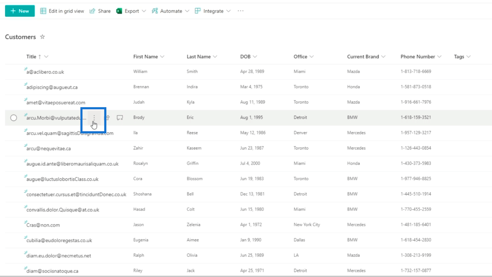Click phone number 1-770-455-2559
The height and width of the screenshot is (277, 492).
(x=416, y=209)
